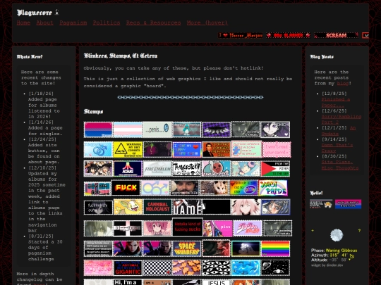The width and height of the screenshot is (381, 285).
Task: Click the rainbow pride flag stamp
Action: (x=275, y=248)
